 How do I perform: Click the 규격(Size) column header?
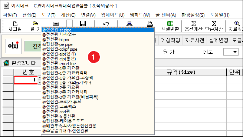point(181,72)
